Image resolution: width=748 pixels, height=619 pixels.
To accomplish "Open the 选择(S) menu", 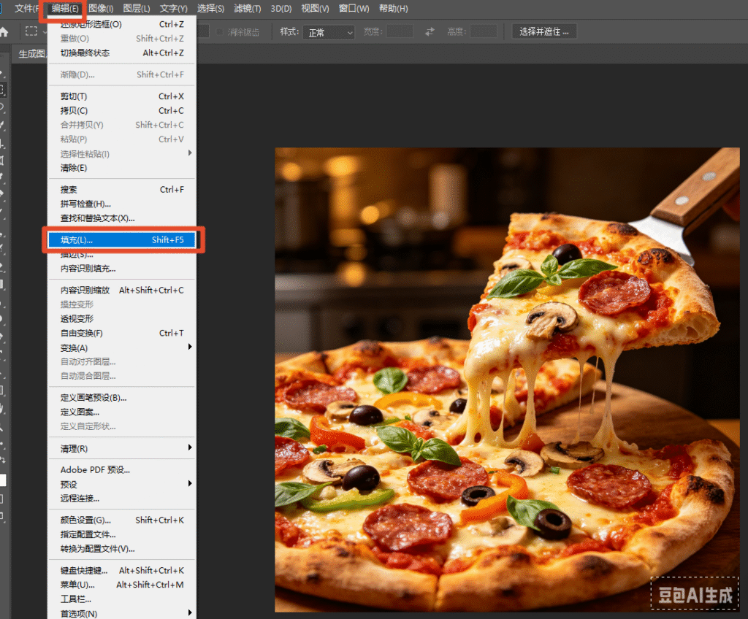I will (210, 9).
